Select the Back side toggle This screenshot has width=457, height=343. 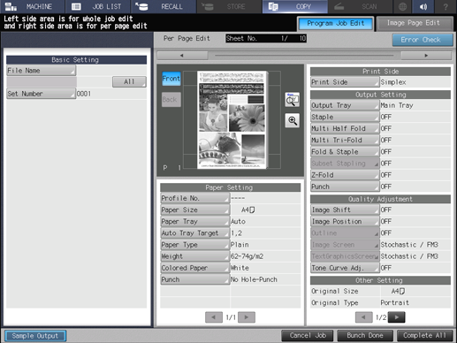click(x=171, y=100)
